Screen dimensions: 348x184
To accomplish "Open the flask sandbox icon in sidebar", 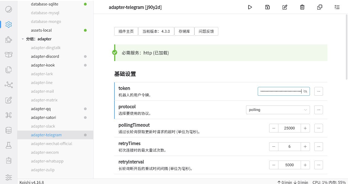I will click(x=9, y=146).
